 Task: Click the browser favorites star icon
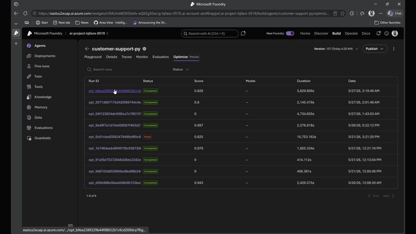[x=342, y=13]
